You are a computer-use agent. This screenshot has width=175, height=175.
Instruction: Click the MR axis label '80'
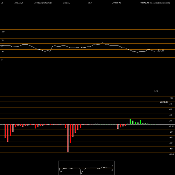tap(171, 104)
